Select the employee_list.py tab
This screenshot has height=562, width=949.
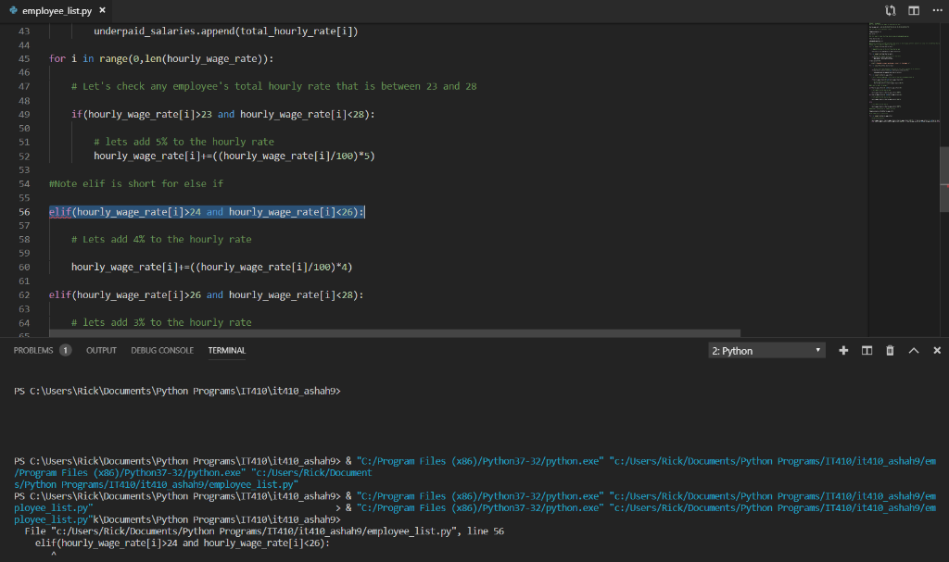coord(57,10)
